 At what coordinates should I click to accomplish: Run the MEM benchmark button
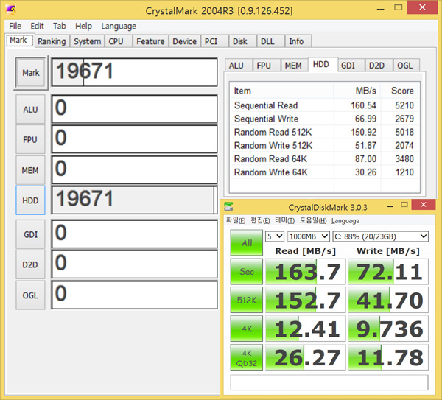pos(30,170)
